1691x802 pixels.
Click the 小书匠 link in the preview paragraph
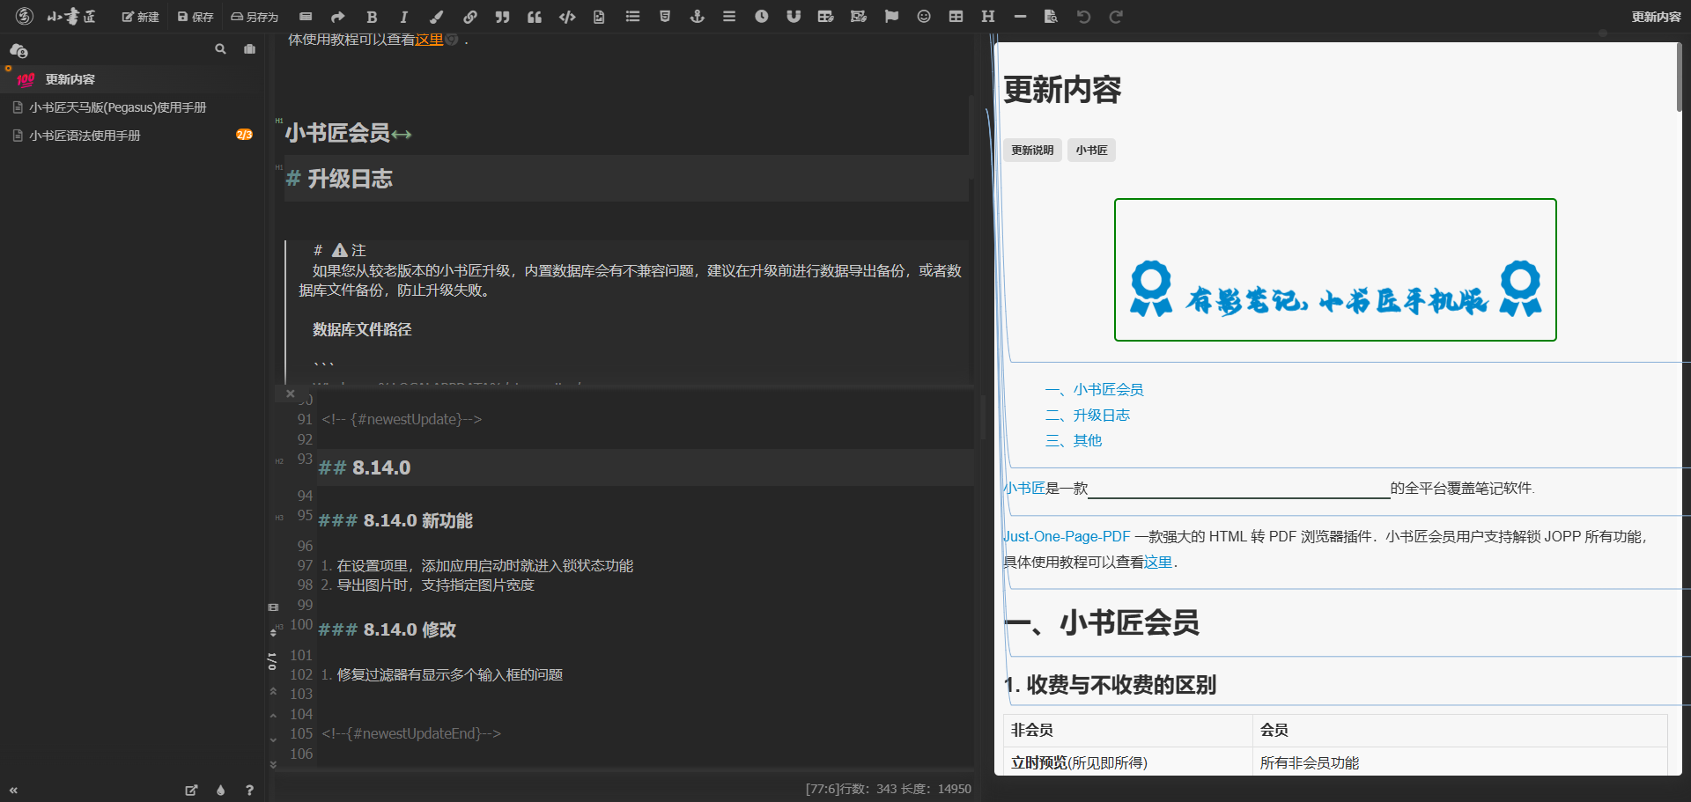pyautogui.click(x=1024, y=488)
